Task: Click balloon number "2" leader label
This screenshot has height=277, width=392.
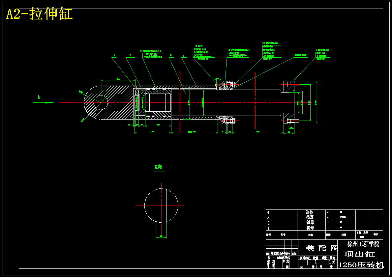Action: [171, 55]
